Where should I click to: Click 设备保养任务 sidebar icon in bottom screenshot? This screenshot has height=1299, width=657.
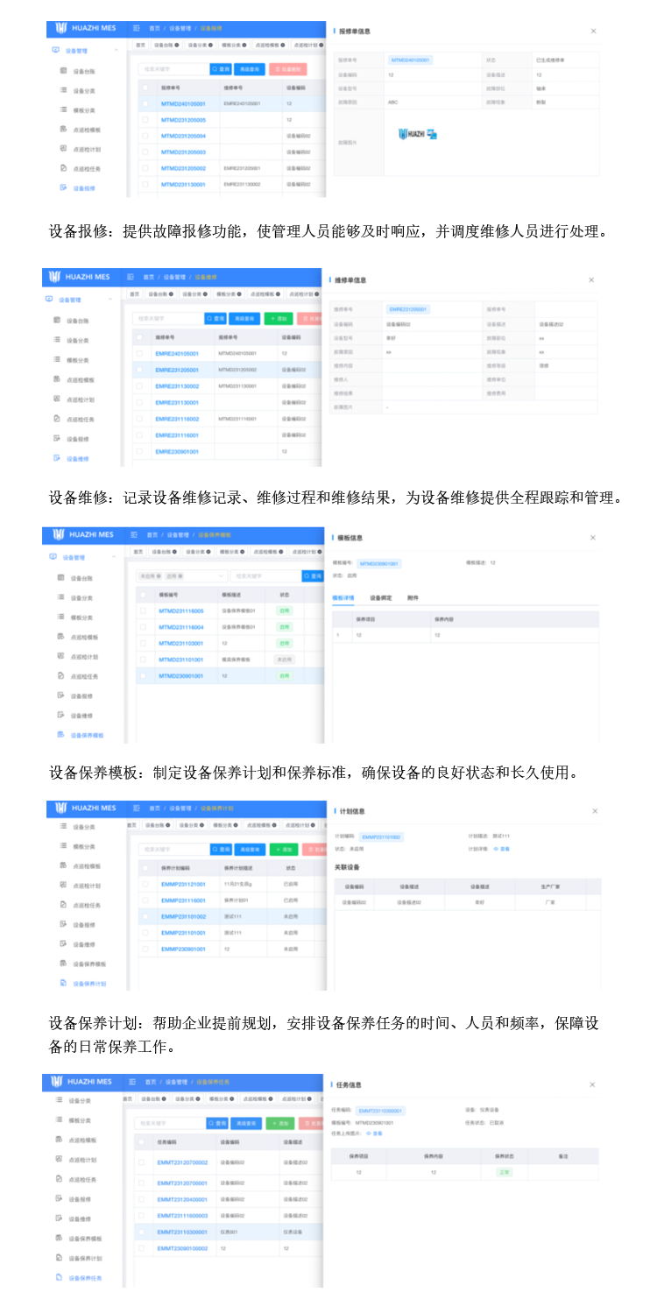click(x=60, y=1278)
